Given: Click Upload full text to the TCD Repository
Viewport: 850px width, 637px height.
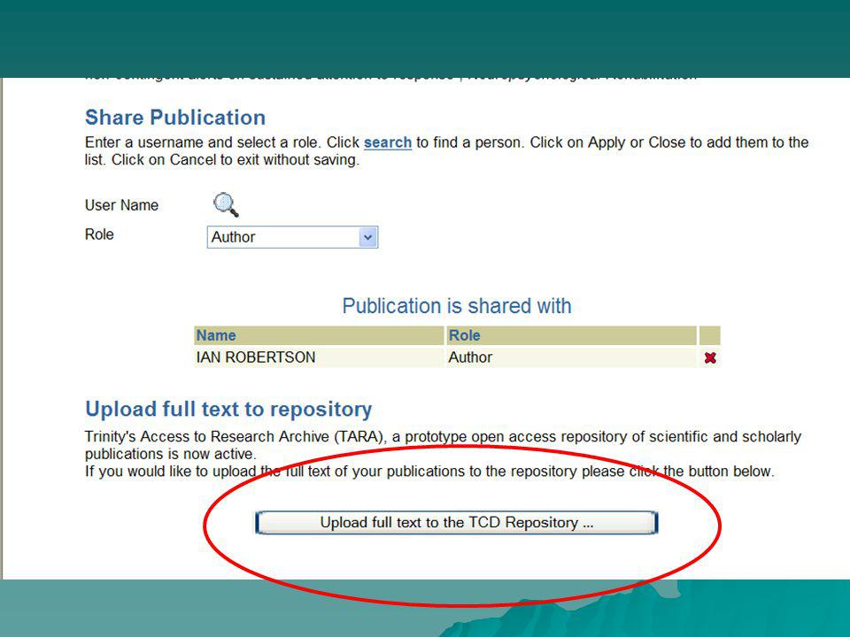Looking at the screenshot, I should click(x=457, y=523).
